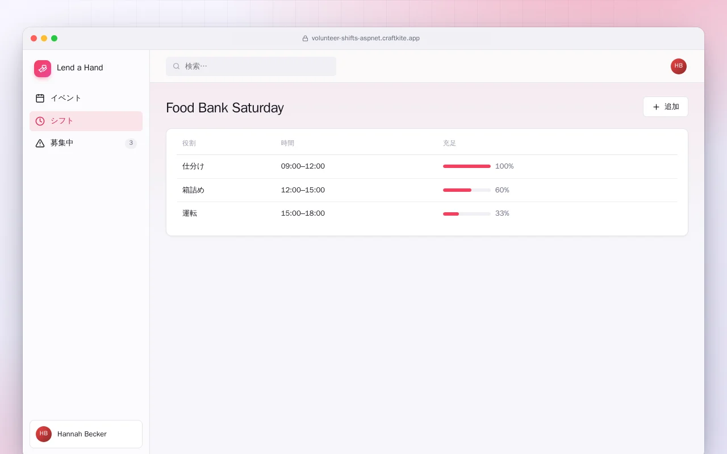Click the plus icon in 追加 button

click(657, 107)
